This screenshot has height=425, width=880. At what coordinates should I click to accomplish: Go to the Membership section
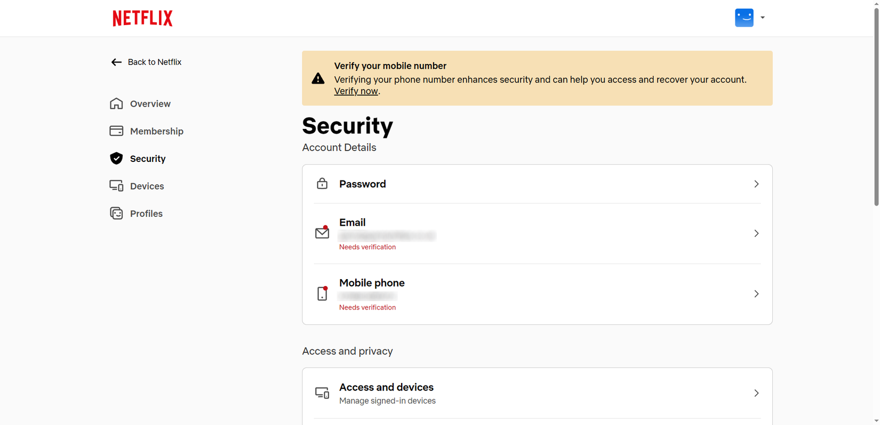156,130
